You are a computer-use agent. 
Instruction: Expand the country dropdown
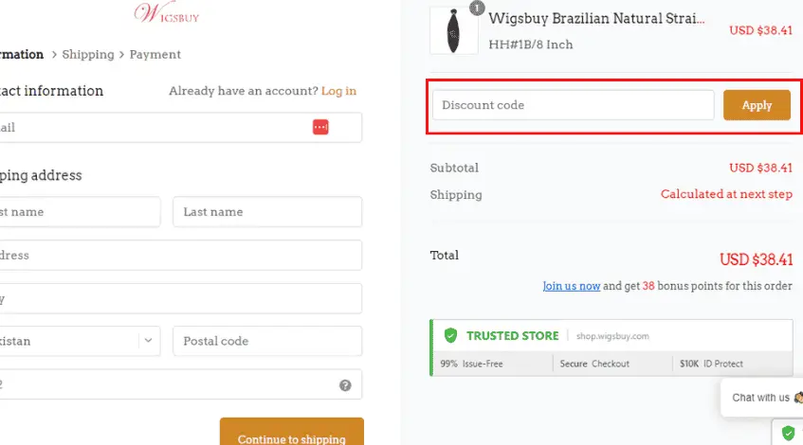pyautogui.click(x=149, y=341)
